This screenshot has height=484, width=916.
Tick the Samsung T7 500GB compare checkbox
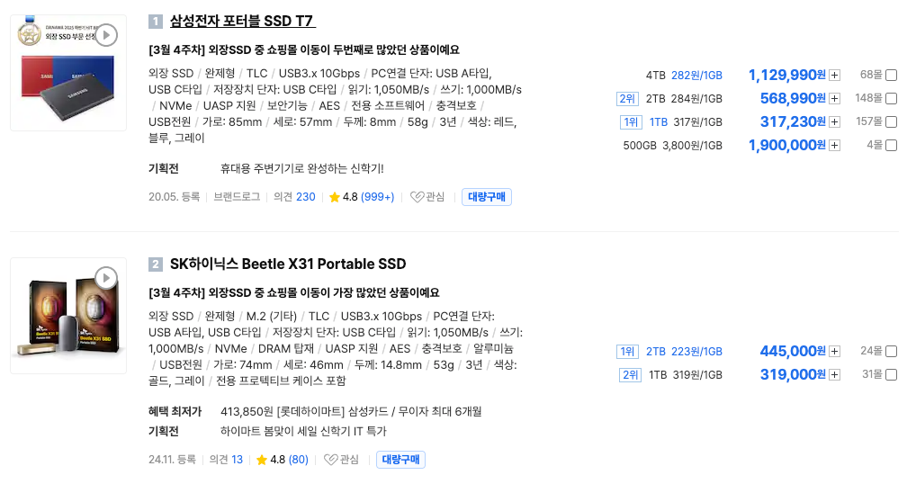[x=891, y=146]
